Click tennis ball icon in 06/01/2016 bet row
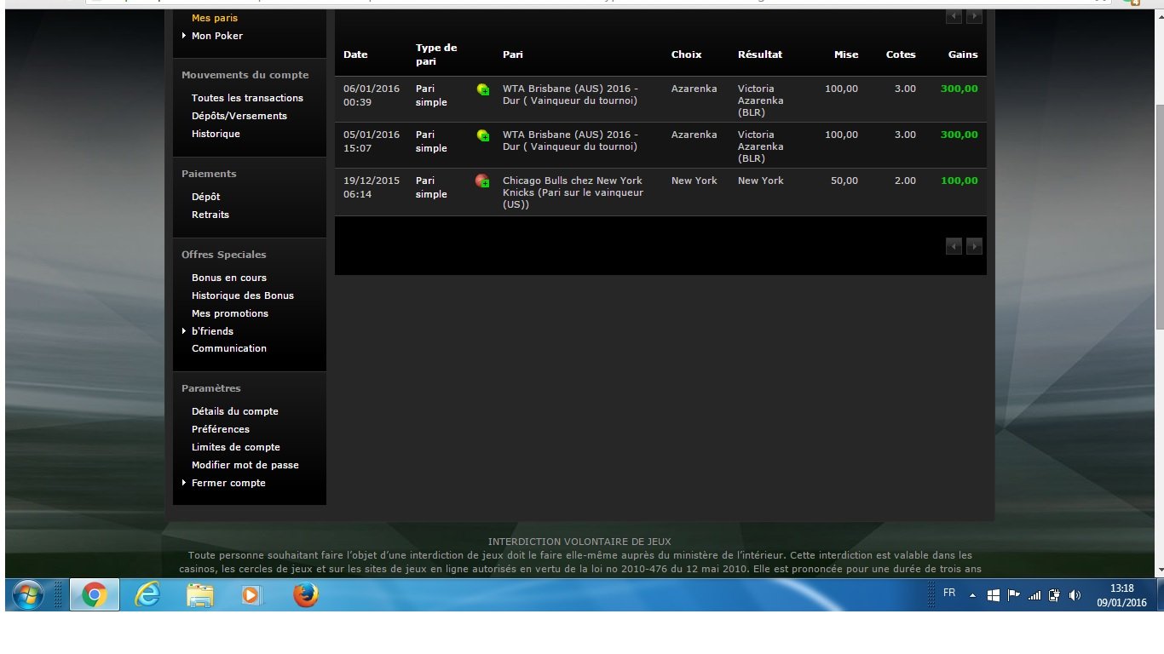This screenshot has width=1164, height=654. [x=482, y=89]
